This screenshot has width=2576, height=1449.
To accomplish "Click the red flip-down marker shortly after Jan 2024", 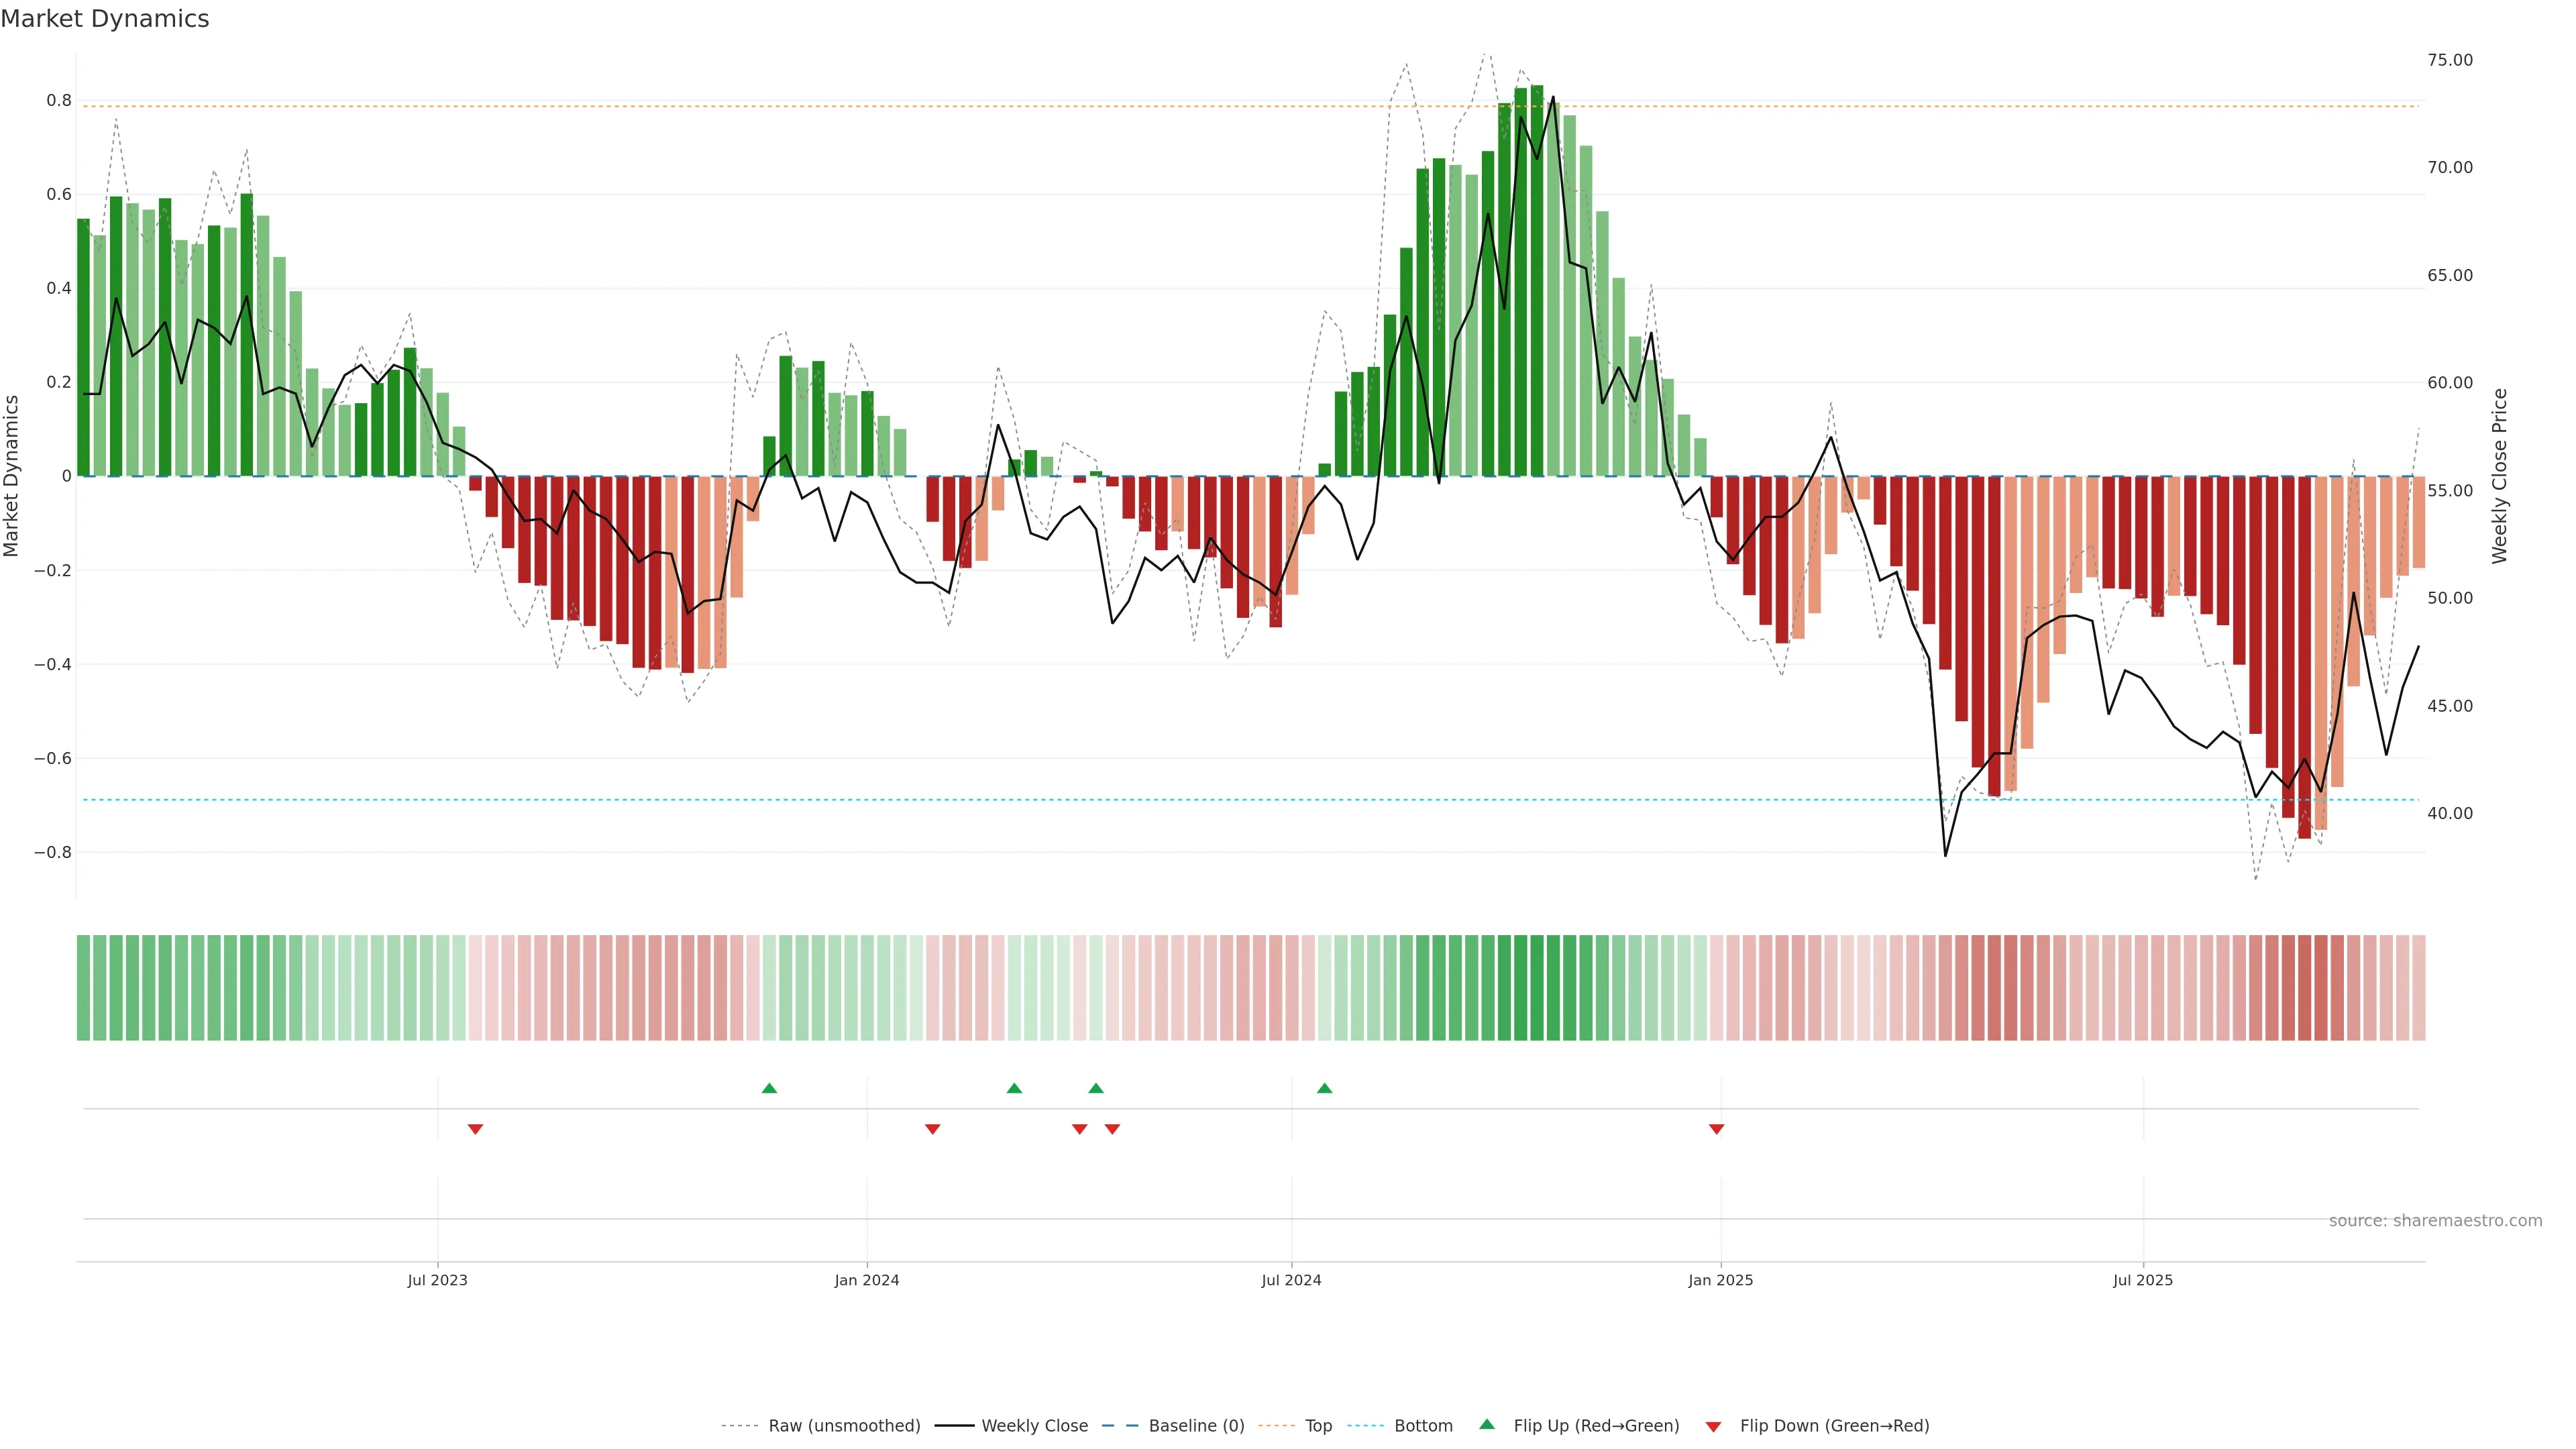I will (x=932, y=1129).
